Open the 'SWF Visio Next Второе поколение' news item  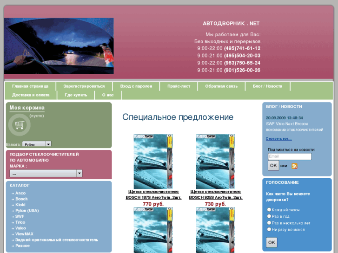(x=294, y=127)
